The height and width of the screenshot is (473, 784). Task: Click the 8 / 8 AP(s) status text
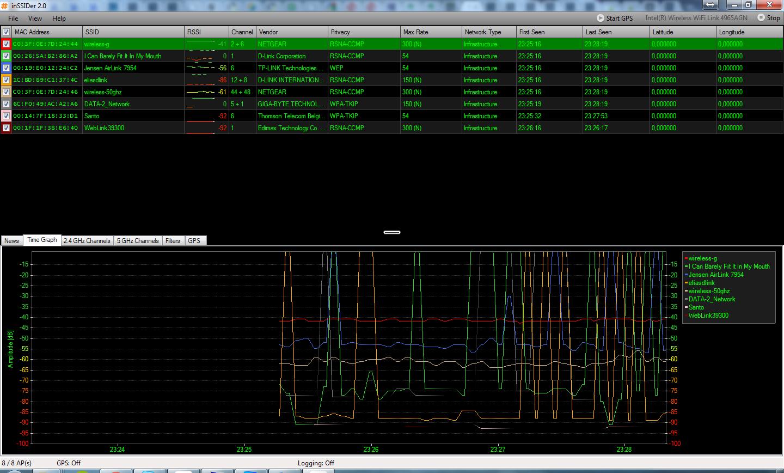pyautogui.click(x=17, y=463)
